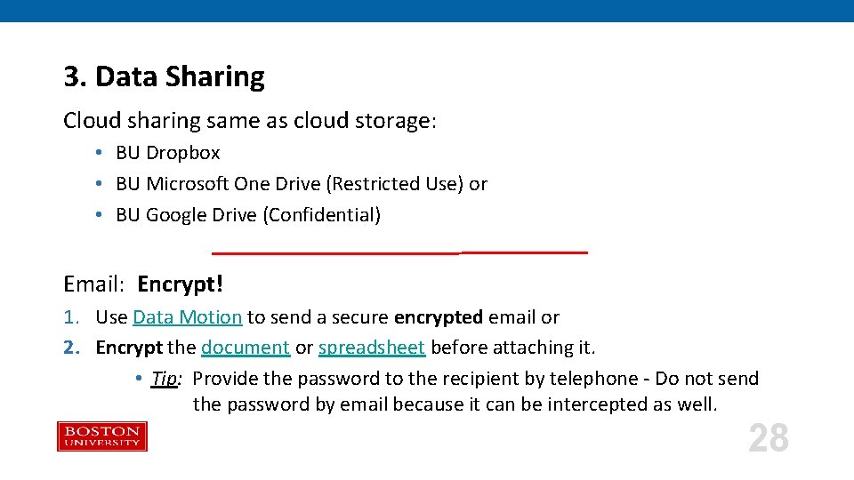Select the BU Google Drive bullet
Screen dimensions: 854x480
[x=248, y=215]
